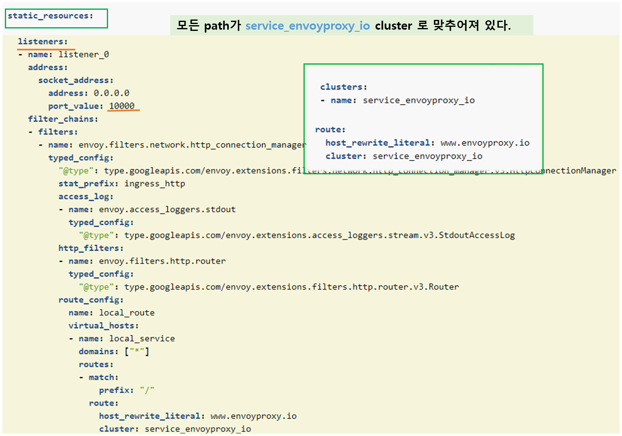Click the blue service_envoyproxy_io in the heading
Viewport: 622px width, 436px height.
click(308, 26)
